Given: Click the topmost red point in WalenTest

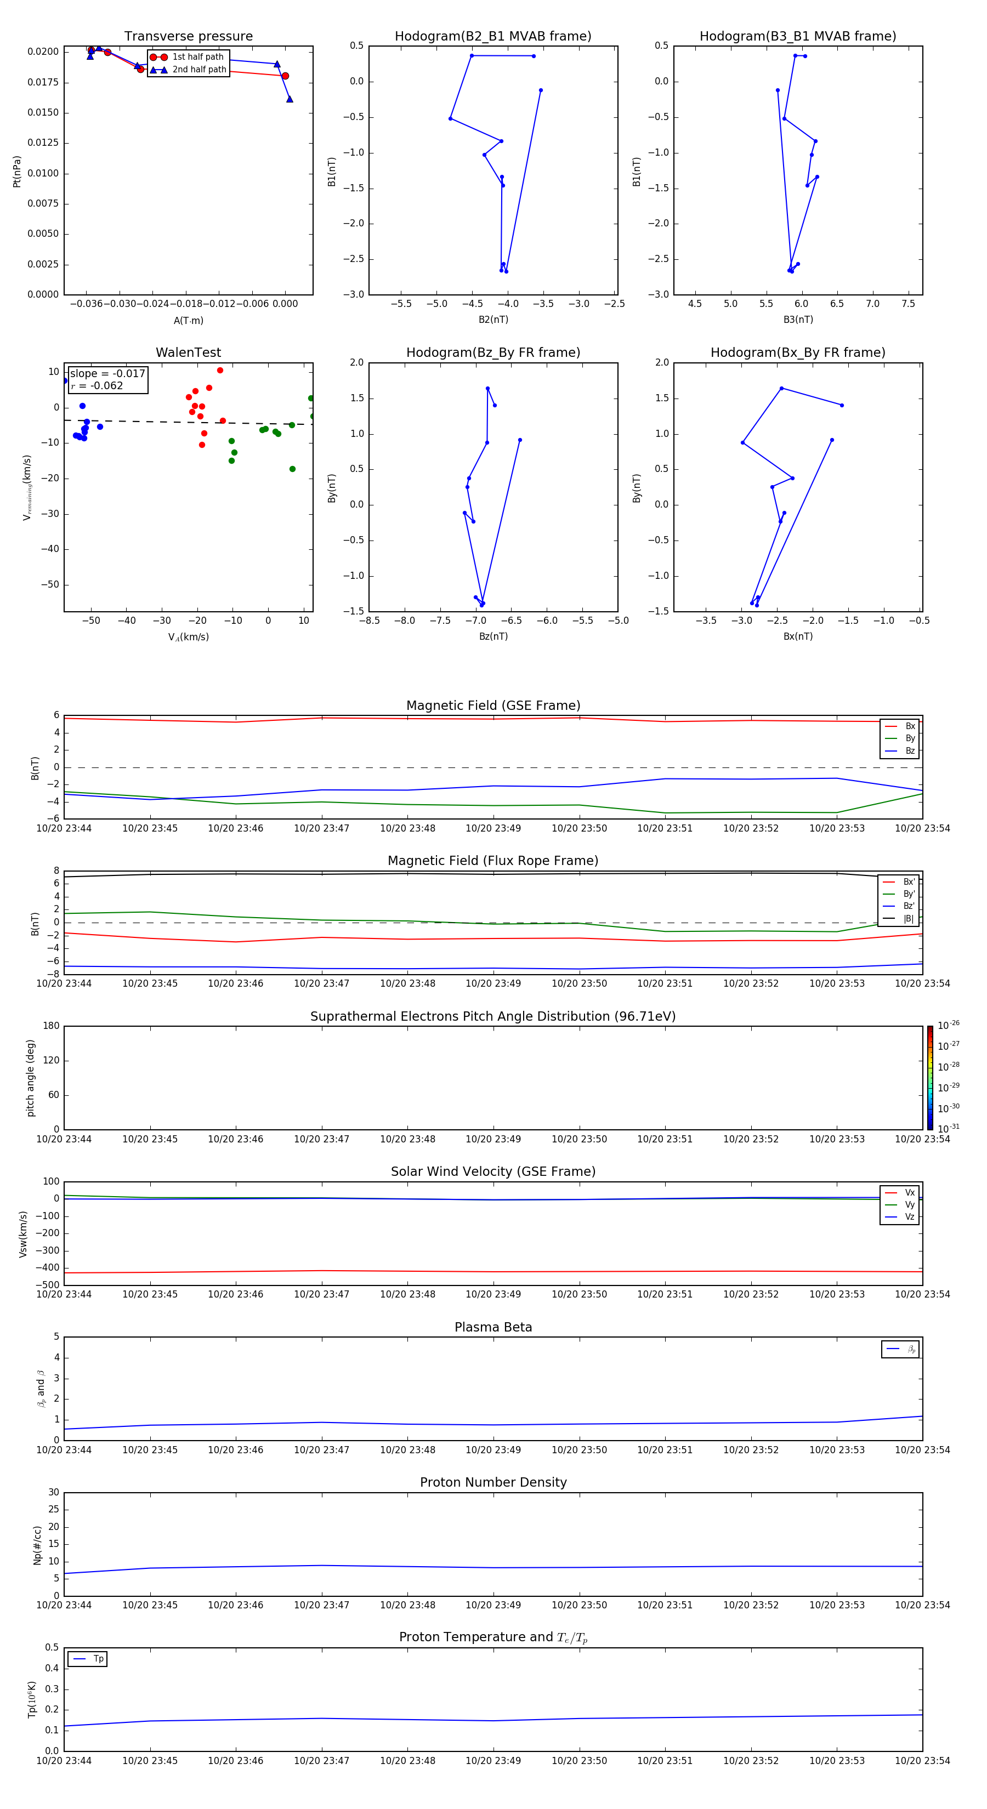Looking at the screenshot, I should pyautogui.click(x=220, y=370).
